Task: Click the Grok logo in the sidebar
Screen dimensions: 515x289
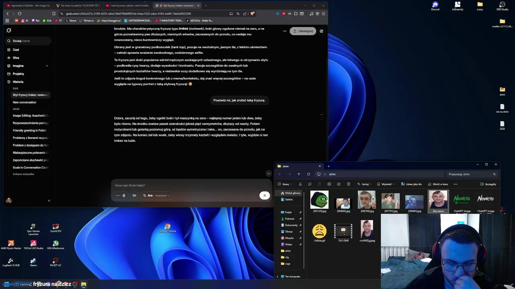Action: (x=9, y=30)
